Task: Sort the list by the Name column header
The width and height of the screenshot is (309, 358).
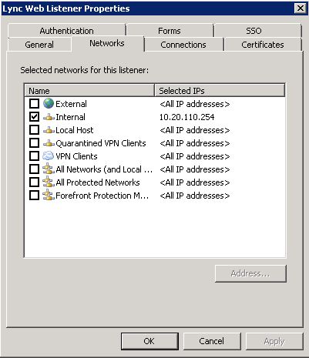Action: [x=89, y=90]
